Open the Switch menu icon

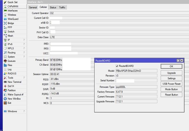pyautogui.click(x=5, y=32)
